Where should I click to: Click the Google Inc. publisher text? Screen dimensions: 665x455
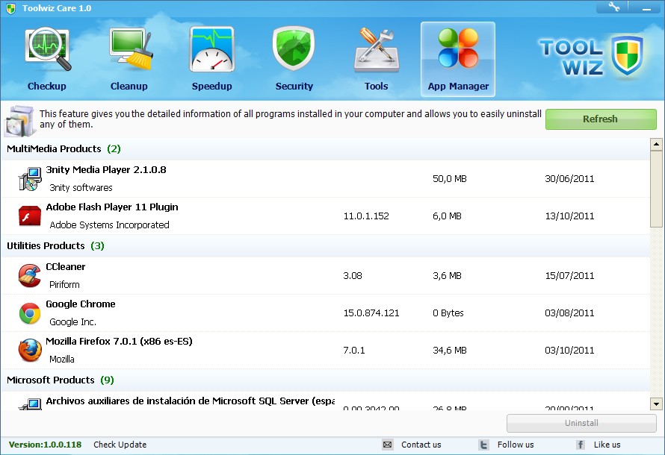pyautogui.click(x=72, y=321)
